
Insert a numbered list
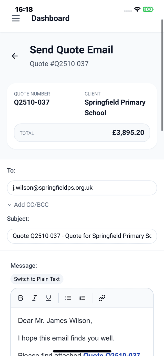click(82, 298)
